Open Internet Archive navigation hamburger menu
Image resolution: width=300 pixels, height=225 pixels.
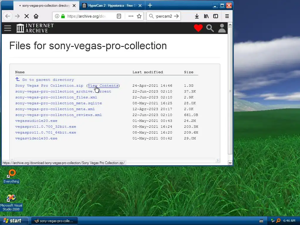pyautogui.click(x=8, y=28)
